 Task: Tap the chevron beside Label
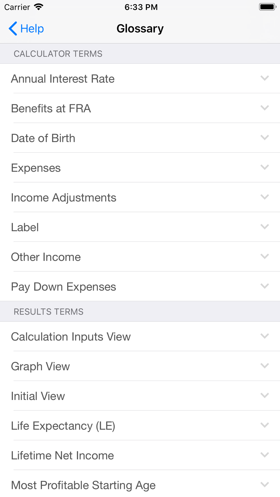265,227
